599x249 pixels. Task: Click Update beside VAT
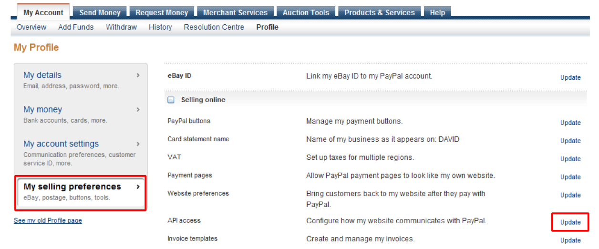pyautogui.click(x=570, y=159)
